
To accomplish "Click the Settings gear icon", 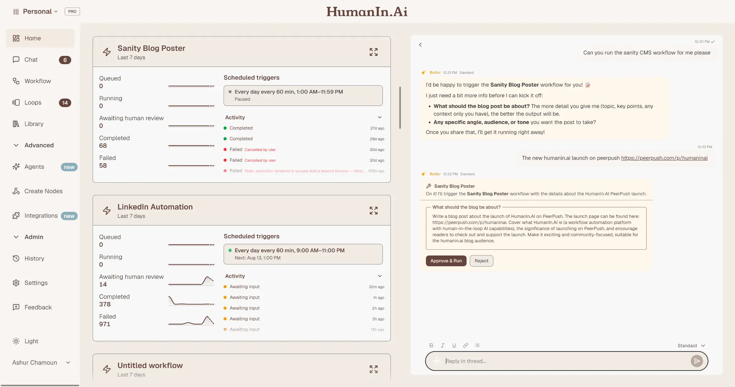I will (x=16, y=283).
